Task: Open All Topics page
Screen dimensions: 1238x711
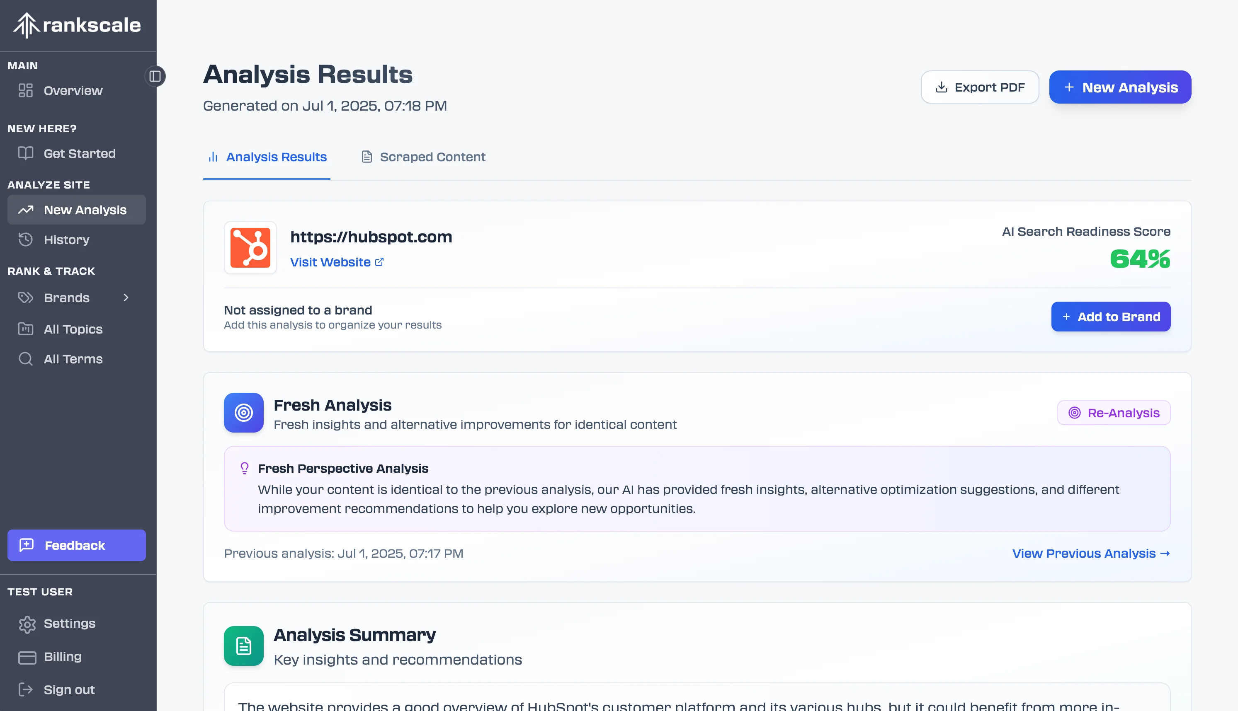Action: click(73, 329)
